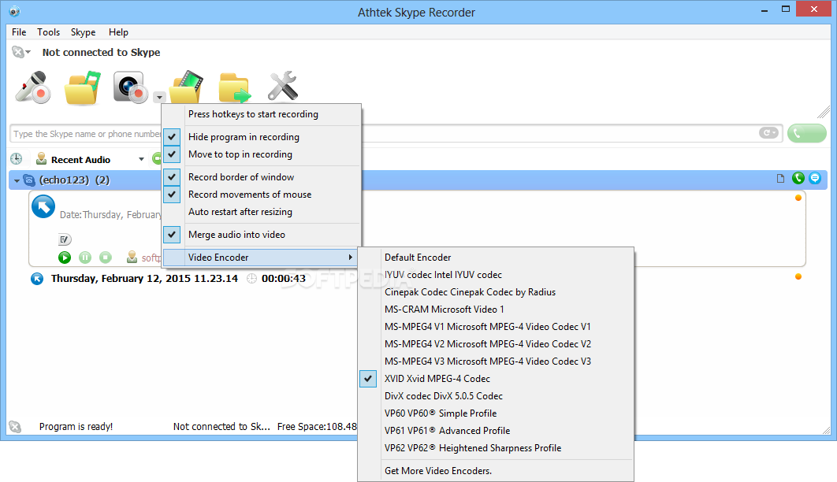Viewport: 837px width, 482px height.
Task: Click the Skype name or phone field
Action: pos(396,133)
